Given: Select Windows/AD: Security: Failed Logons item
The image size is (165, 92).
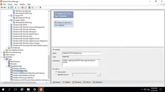Looking at the screenshot, I should (26, 34).
